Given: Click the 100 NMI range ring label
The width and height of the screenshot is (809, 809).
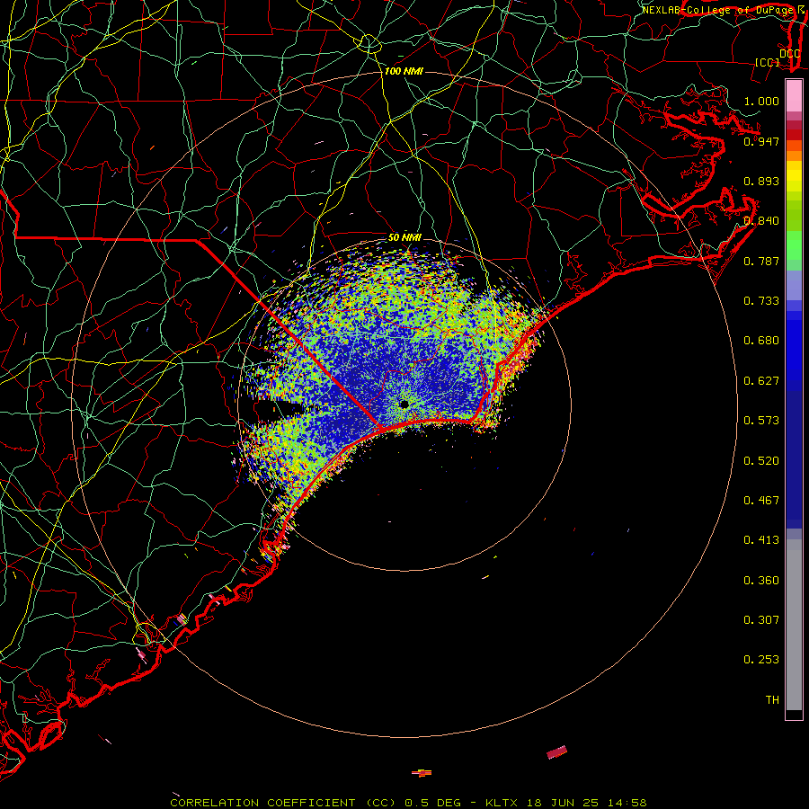Looking at the screenshot, I should point(404,71).
